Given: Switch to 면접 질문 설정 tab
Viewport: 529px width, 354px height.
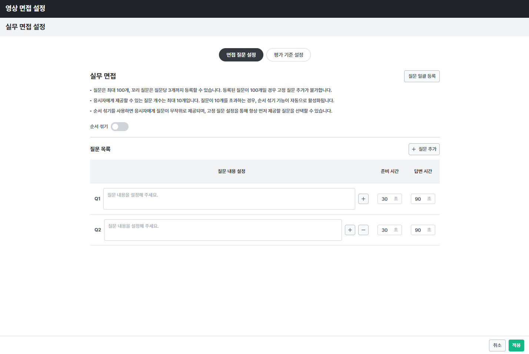Looking at the screenshot, I should [x=241, y=55].
